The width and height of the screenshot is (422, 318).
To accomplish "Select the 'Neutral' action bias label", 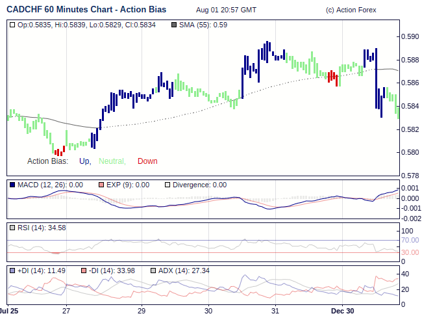I will pos(112,161).
